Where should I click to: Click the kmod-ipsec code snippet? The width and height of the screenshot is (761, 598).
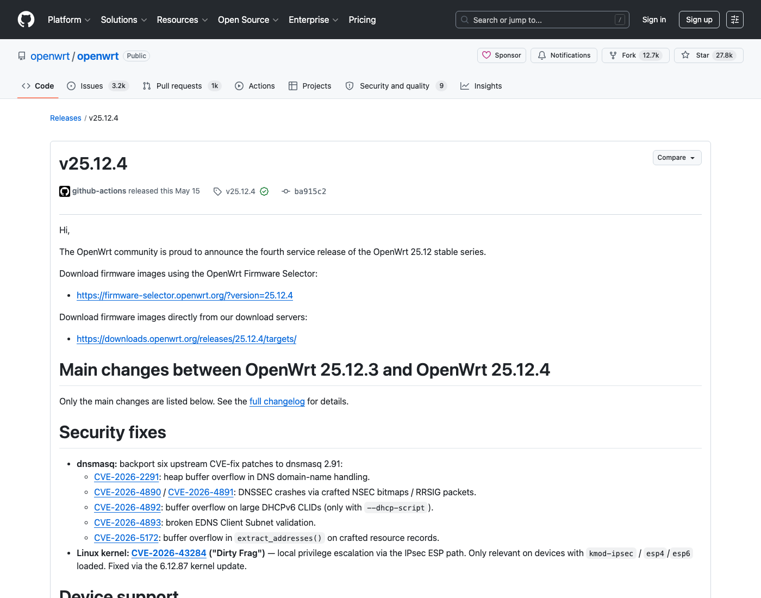coord(612,553)
